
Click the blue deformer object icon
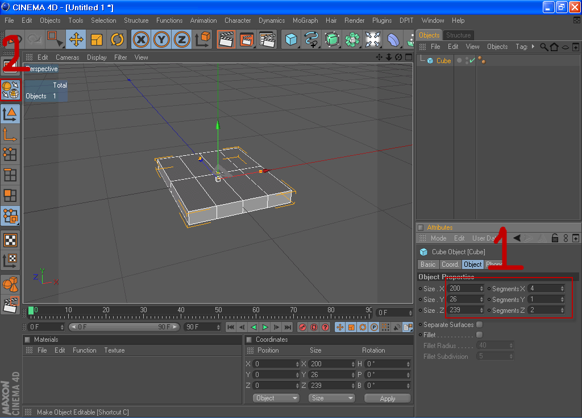pos(393,39)
